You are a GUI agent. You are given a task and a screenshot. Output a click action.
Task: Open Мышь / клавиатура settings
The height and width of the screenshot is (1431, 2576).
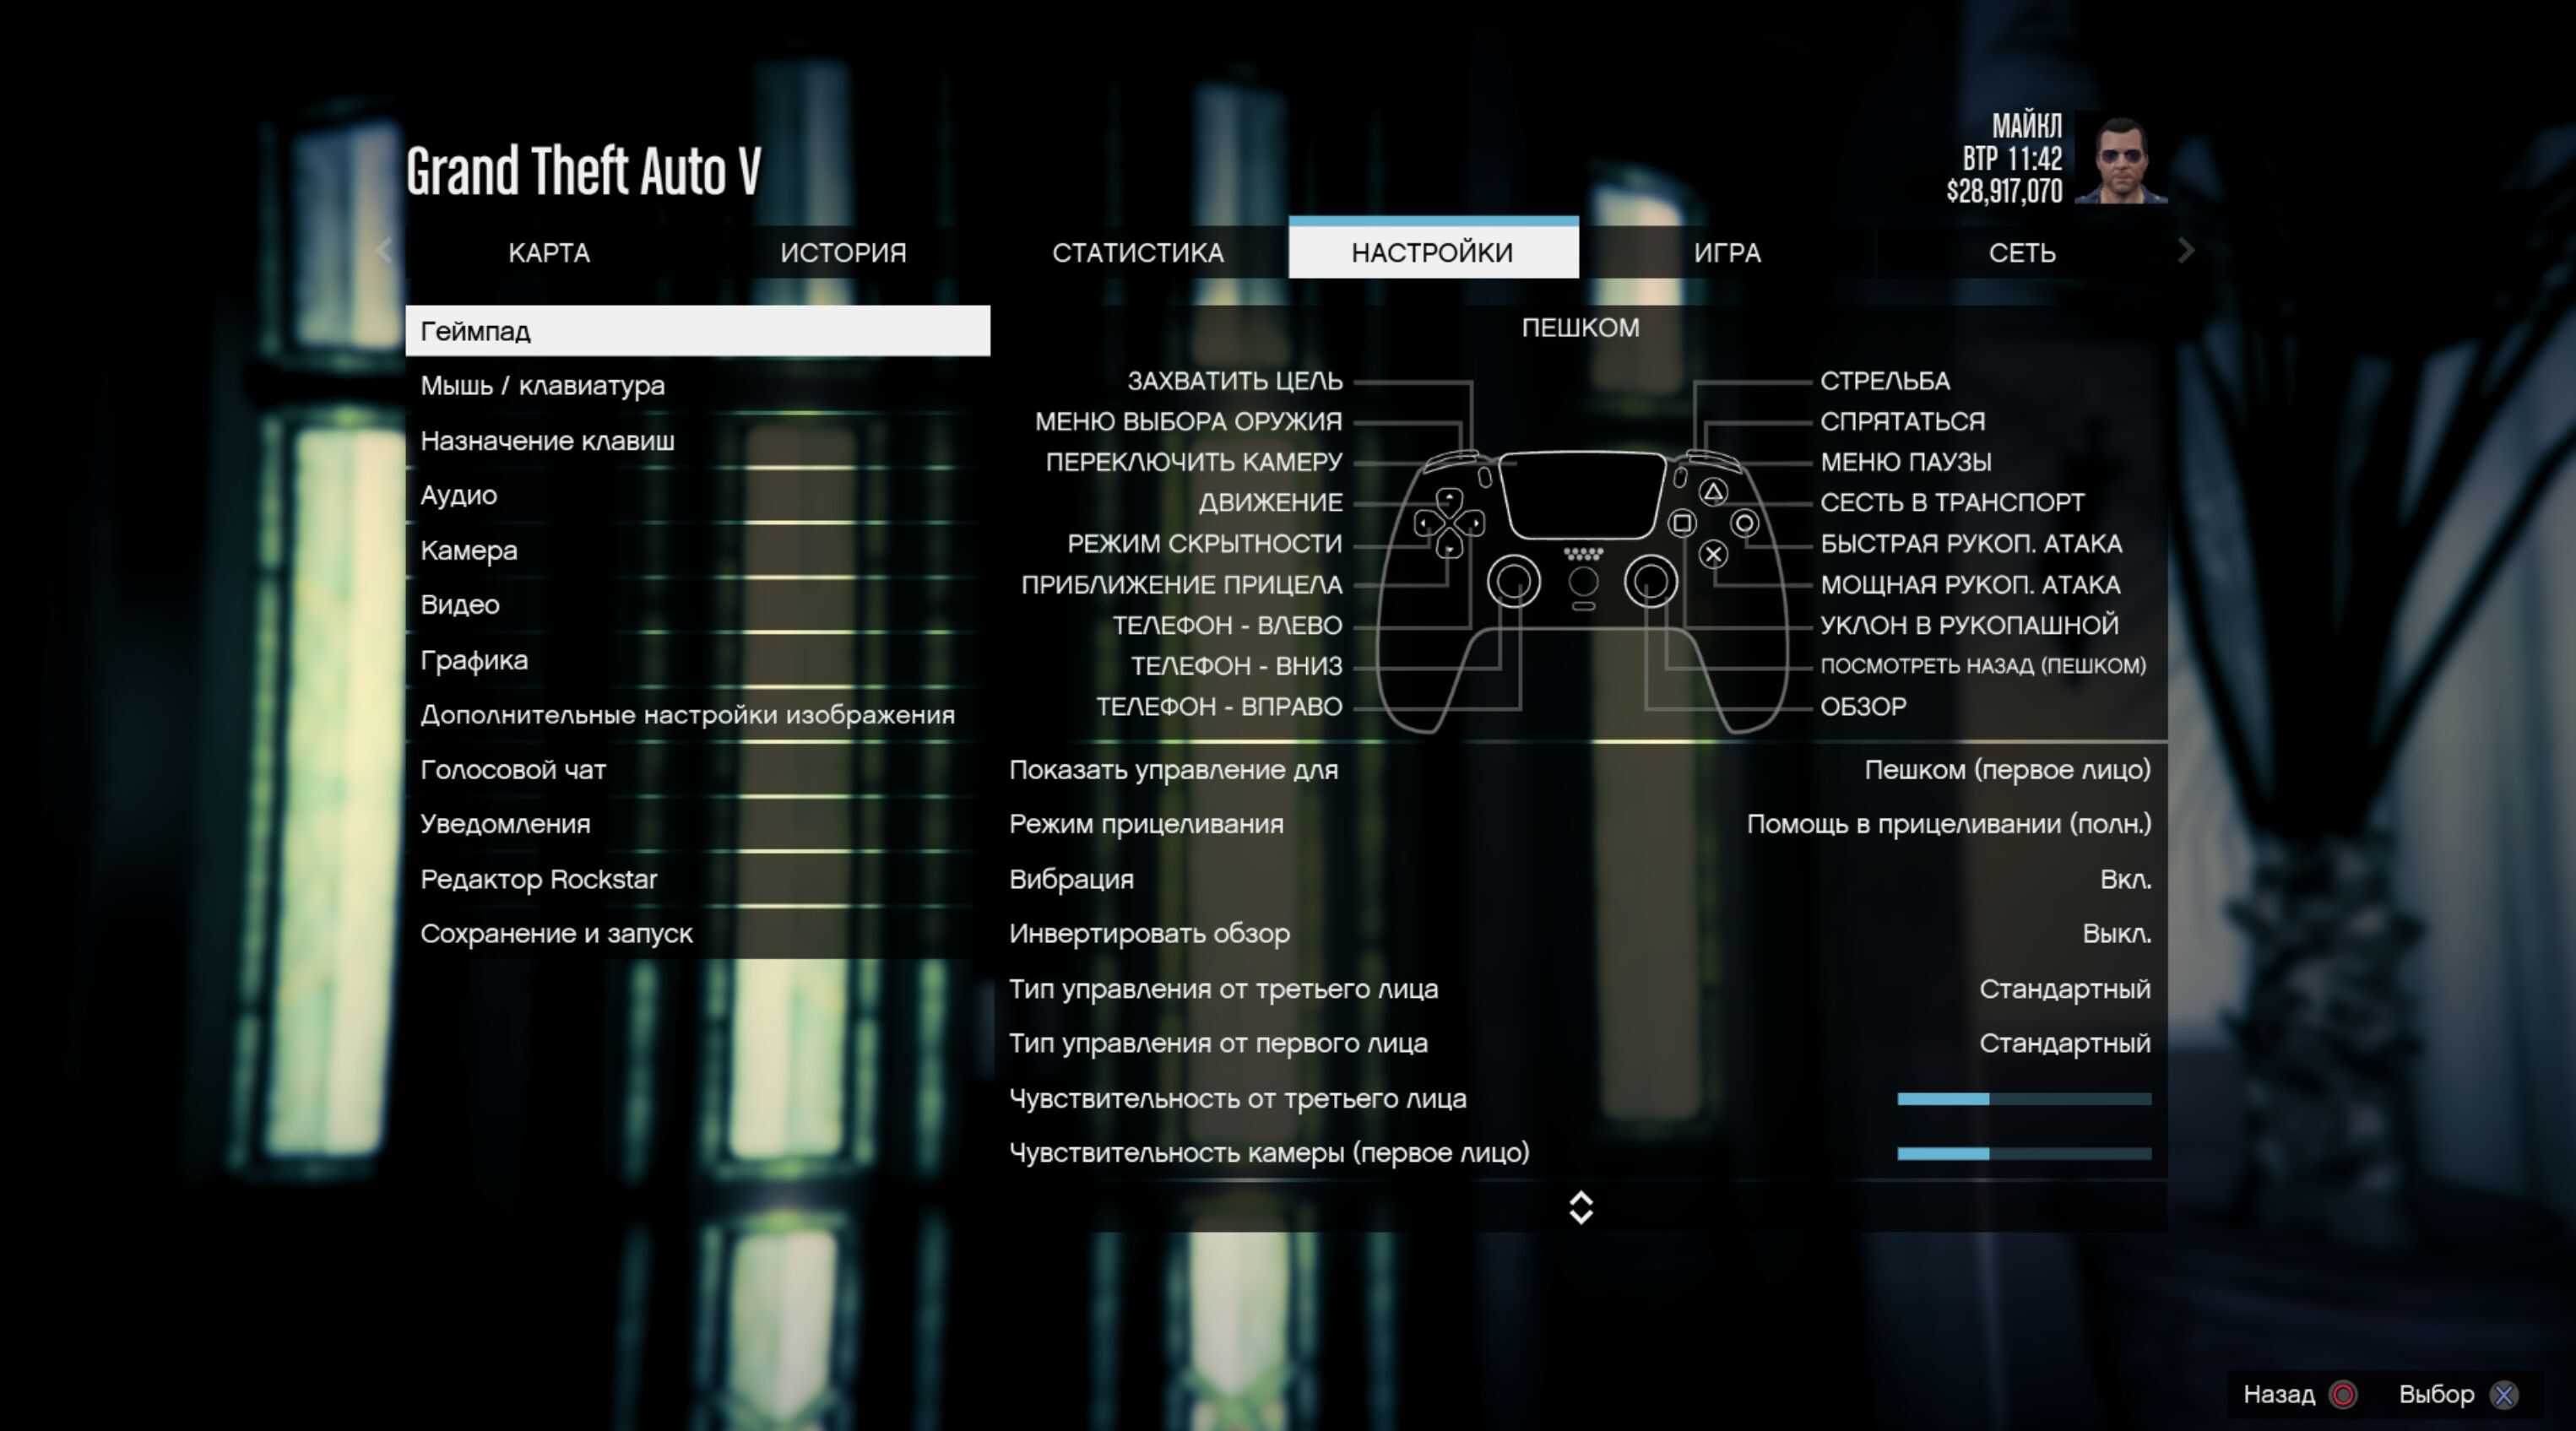tap(698, 385)
